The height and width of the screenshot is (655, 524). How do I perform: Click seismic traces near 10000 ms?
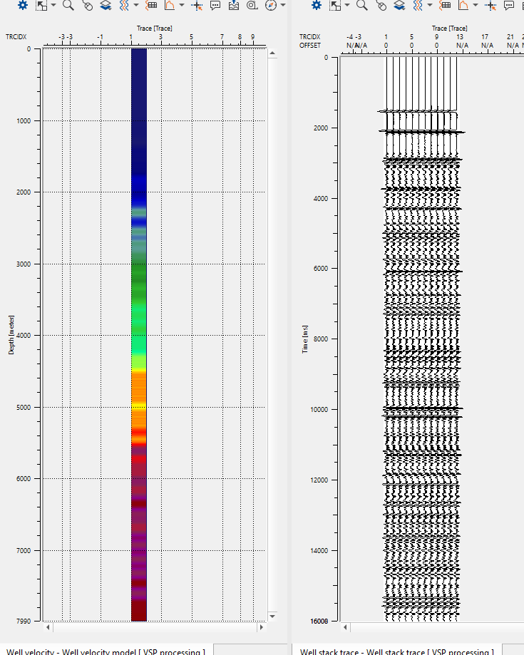click(x=421, y=409)
